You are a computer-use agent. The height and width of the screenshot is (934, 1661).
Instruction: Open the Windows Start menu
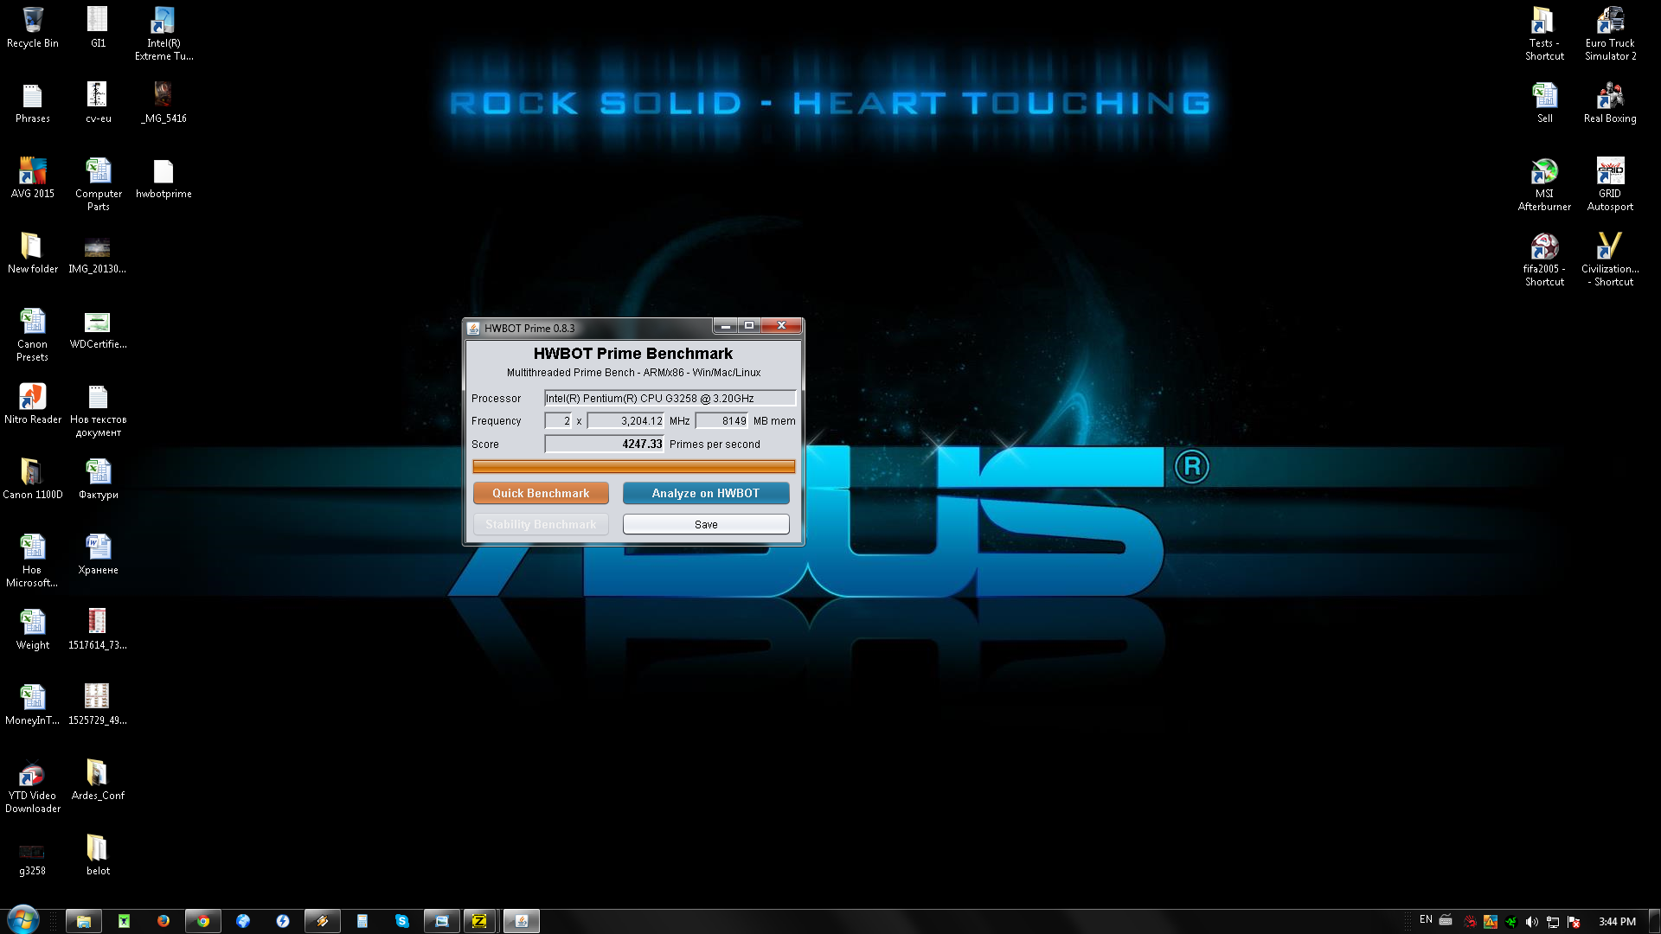22,920
